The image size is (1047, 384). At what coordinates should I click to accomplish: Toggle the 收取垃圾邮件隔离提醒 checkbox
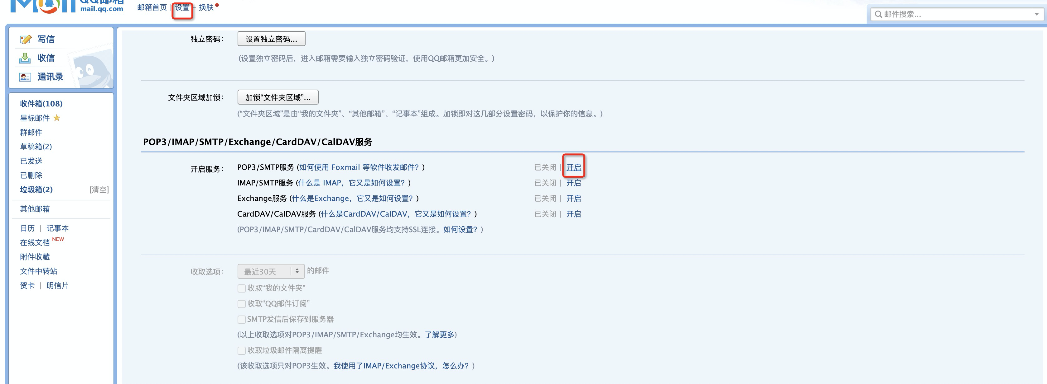(x=241, y=350)
